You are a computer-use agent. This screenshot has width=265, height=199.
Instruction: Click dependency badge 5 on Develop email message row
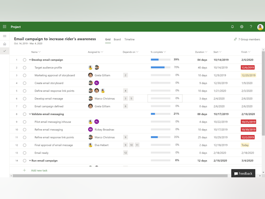tap(131, 99)
